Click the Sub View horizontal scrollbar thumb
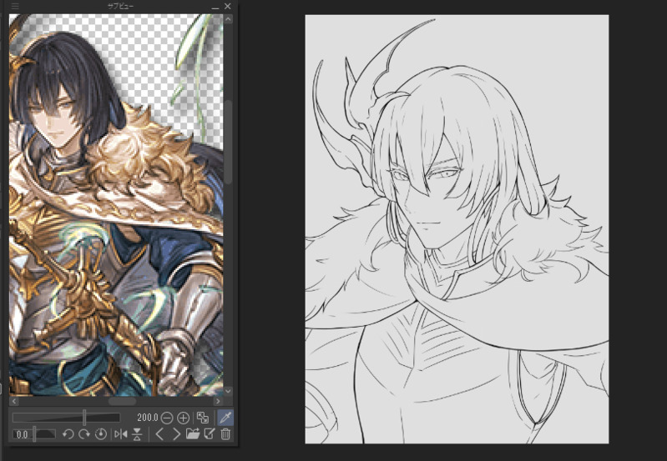Viewport: 667px width, 461px height. pyautogui.click(x=122, y=401)
